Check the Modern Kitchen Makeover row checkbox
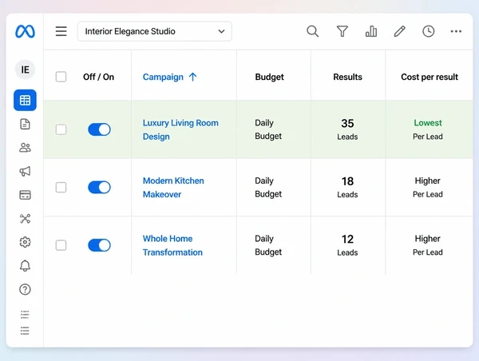 pos(61,188)
